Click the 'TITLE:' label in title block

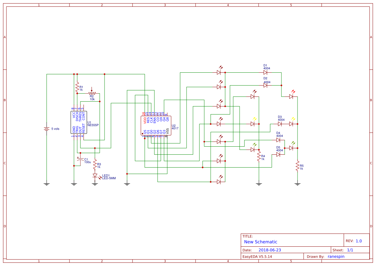tap(247, 236)
